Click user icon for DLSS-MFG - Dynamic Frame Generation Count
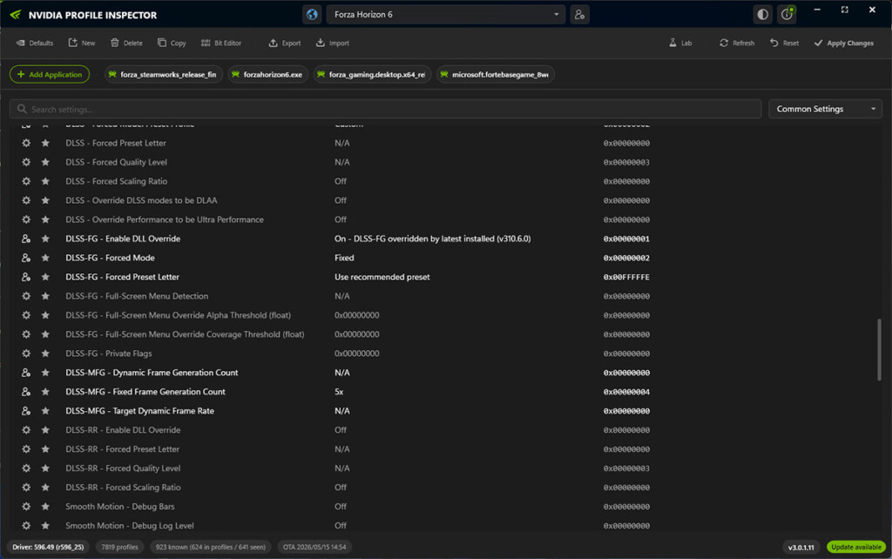Viewport: 892px width, 559px height. [x=26, y=373]
